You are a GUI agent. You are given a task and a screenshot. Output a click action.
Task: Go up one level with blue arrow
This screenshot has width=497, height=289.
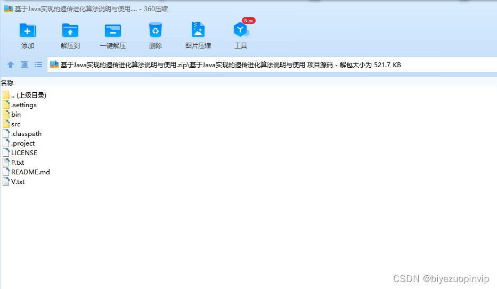[x=11, y=65]
